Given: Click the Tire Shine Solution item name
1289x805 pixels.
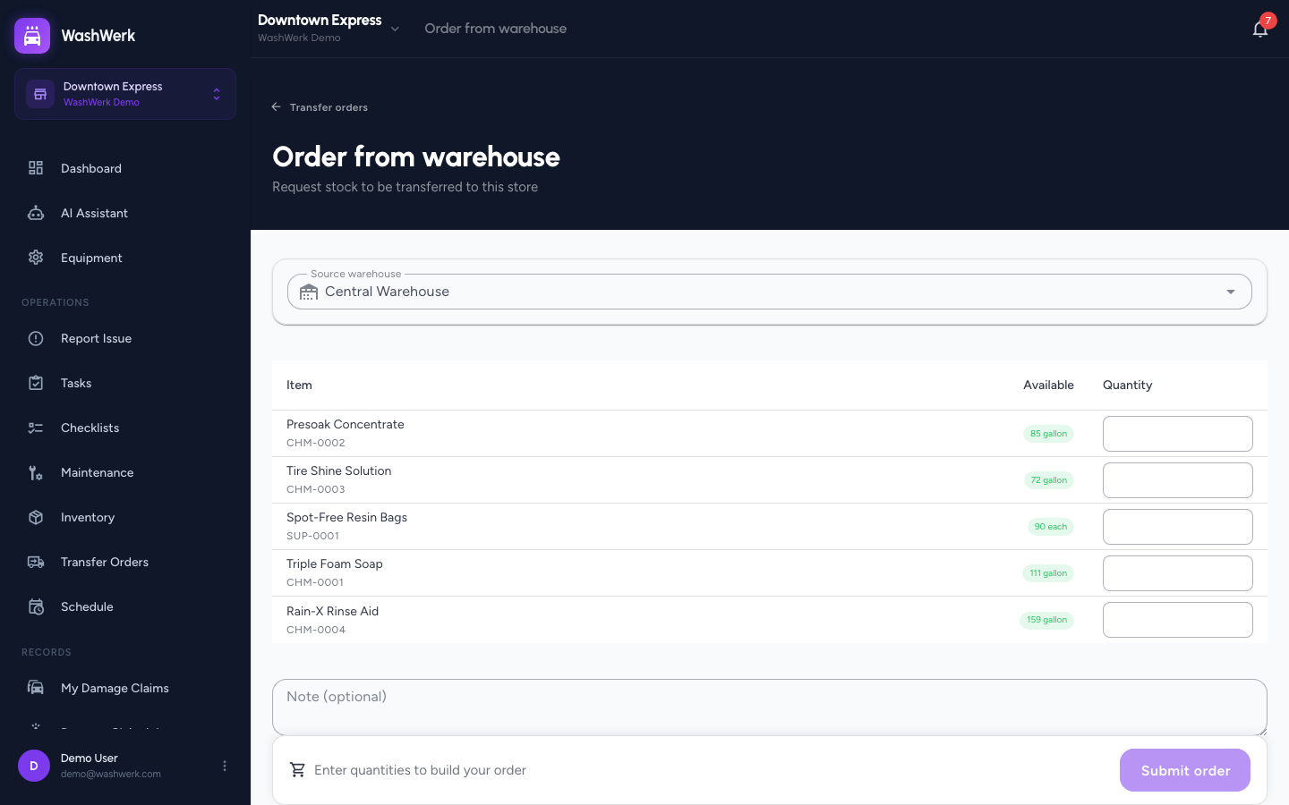Looking at the screenshot, I should 338,470.
